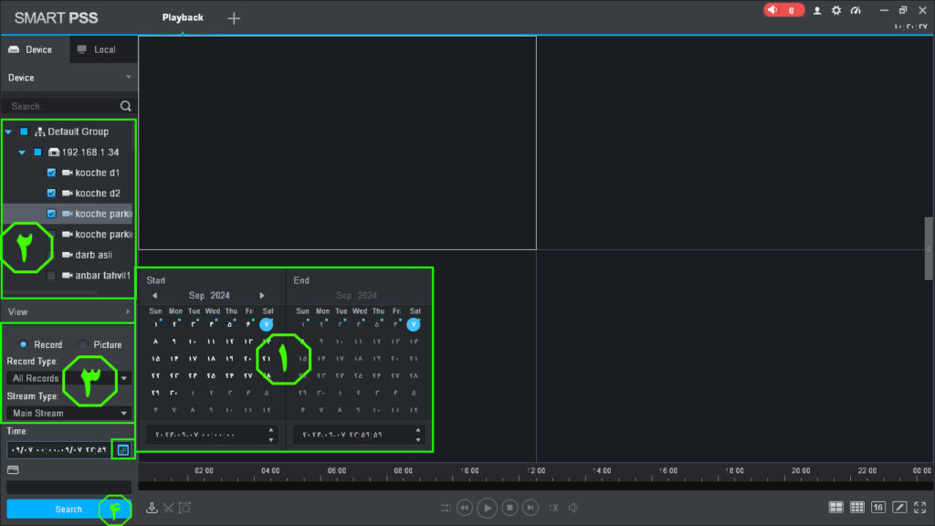Open the system status gauge icon
The height and width of the screenshot is (526, 935).
coord(856,10)
